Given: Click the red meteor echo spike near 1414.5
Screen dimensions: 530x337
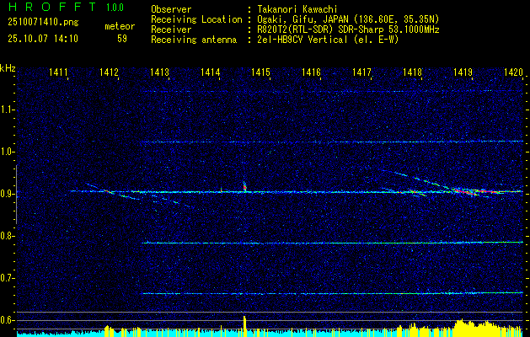Looking at the screenshot, I should tap(244, 186).
